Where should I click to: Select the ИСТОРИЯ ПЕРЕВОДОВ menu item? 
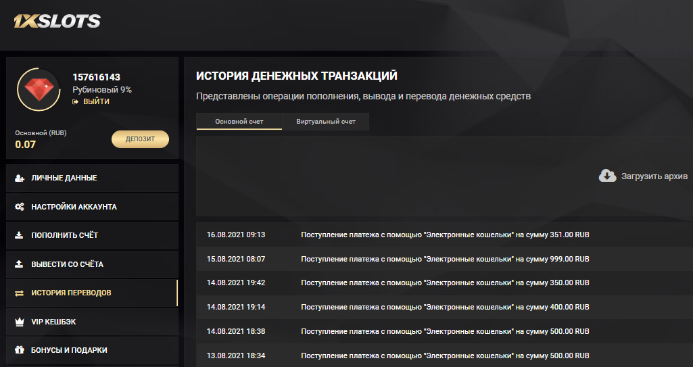click(93, 293)
